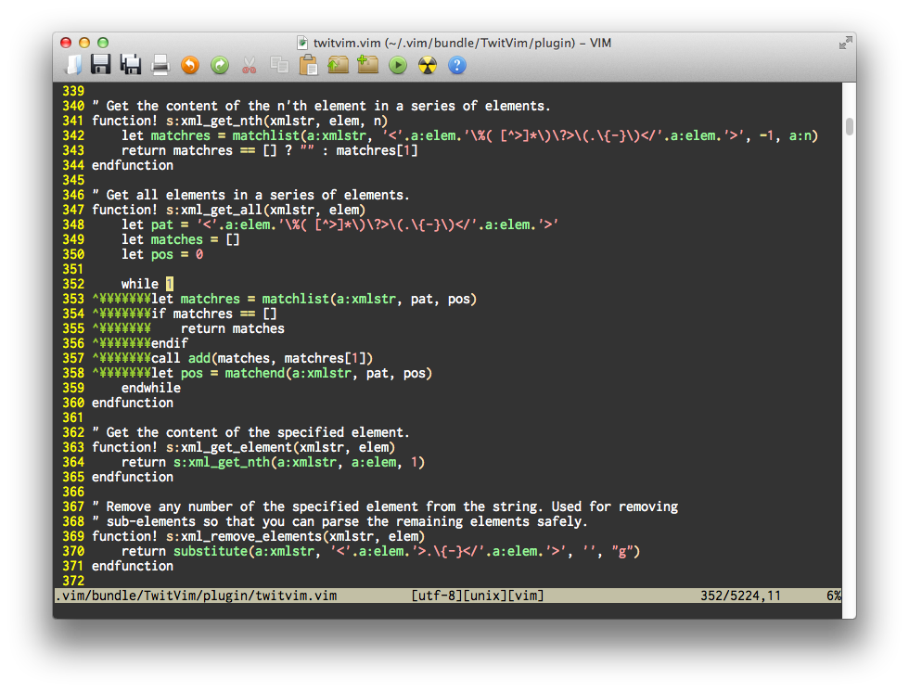
Task: Click the status bar path .vim/bundle/TwitVim/plugin/twitvim.vim
Action: [x=196, y=596]
